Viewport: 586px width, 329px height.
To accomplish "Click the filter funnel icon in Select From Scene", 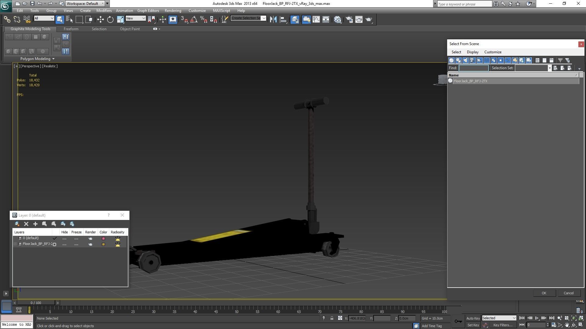I will pos(560,60).
